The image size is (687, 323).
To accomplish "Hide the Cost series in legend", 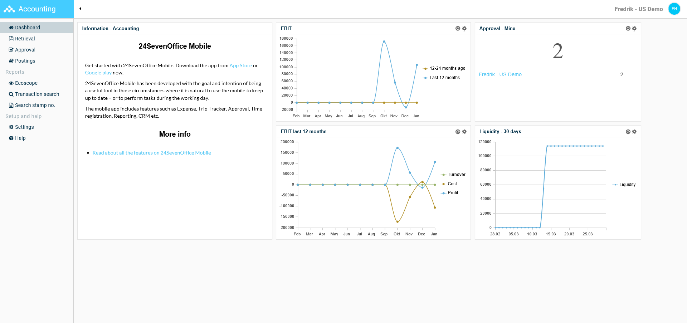I will [x=449, y=184].
